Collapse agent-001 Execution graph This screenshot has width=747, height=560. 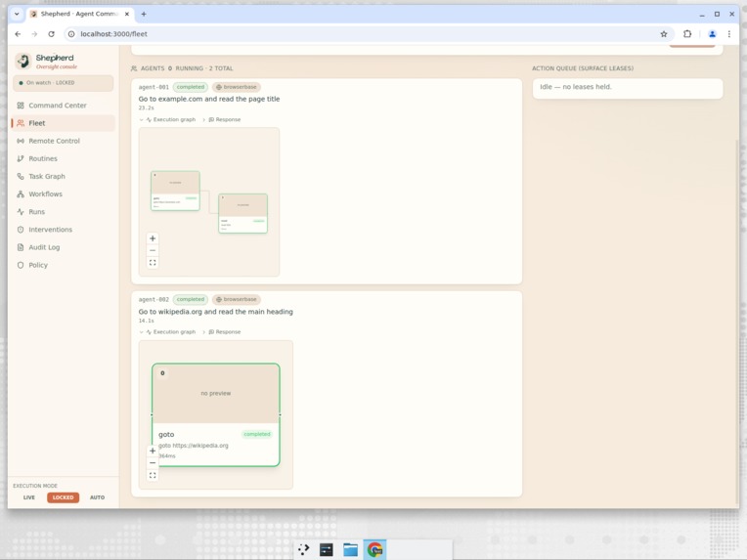pos(167,119)
